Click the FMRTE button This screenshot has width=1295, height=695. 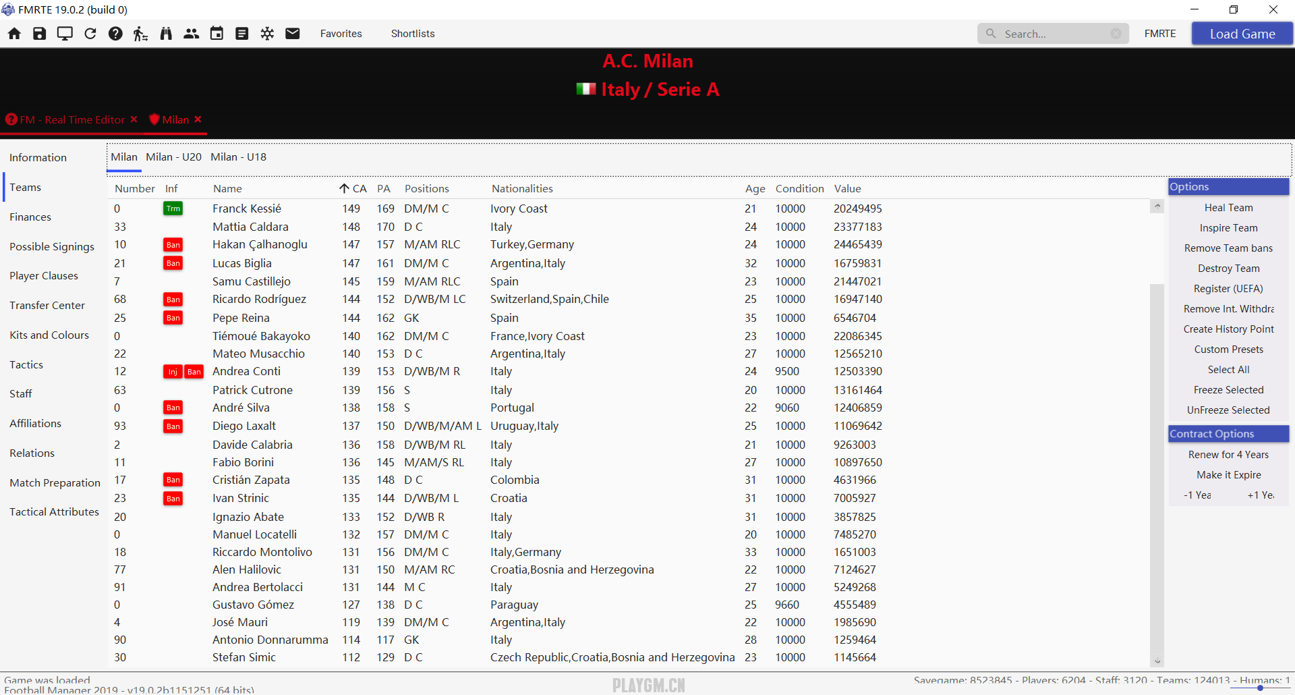(1160, 34)
